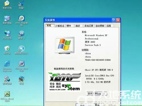This screenshot has width=142, height=106.
Task: Click the '版本 2002' version text
Action: [90, 42]
